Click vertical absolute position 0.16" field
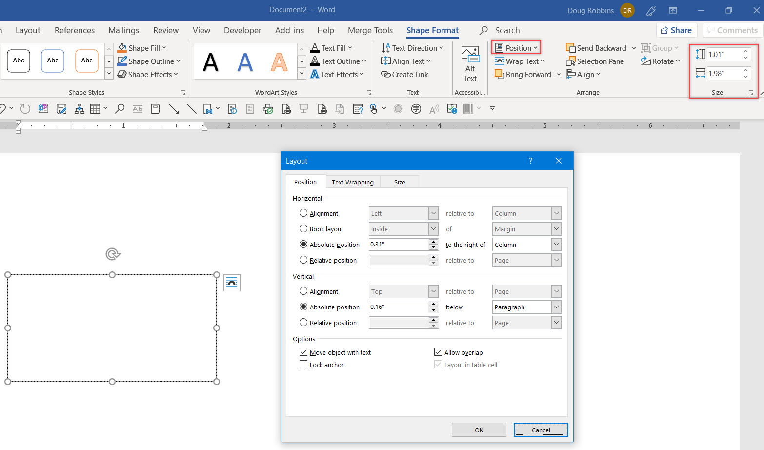The image size is (764, 450). point(399,307)
